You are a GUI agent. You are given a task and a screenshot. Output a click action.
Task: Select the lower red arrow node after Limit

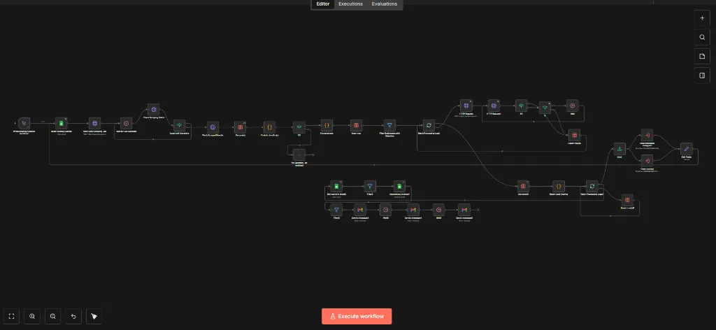(x=647, y=161)
